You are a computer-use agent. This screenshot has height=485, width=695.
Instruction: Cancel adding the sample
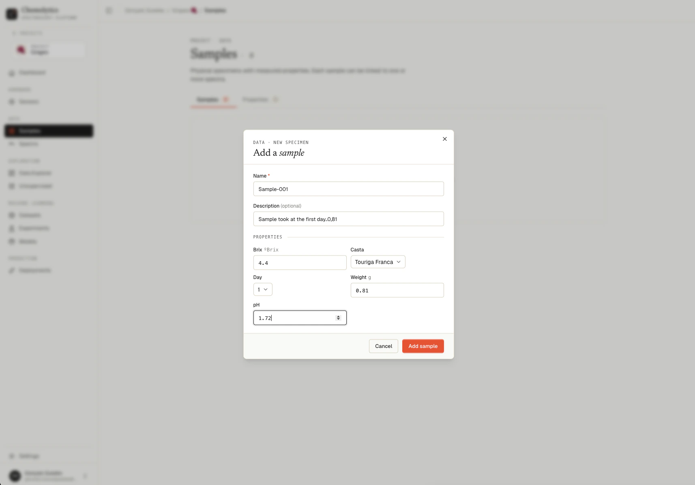click(383, 346)
